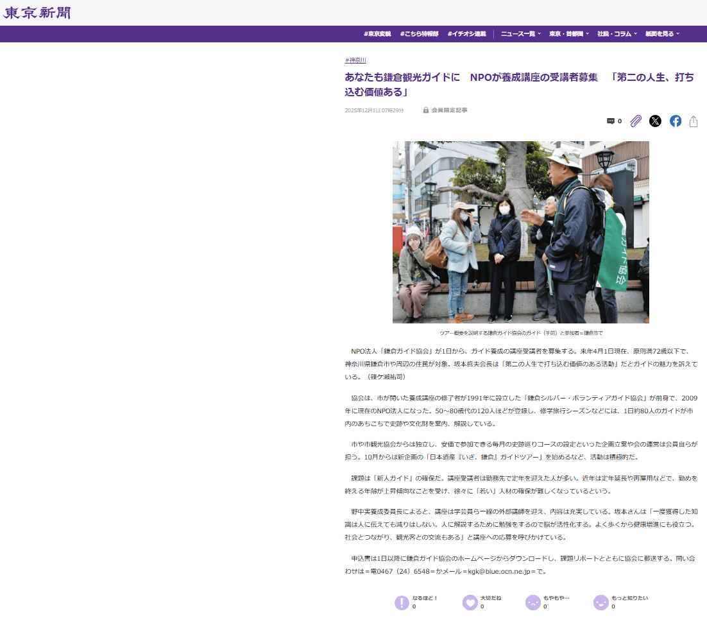React with 大切だね heart icon
This screenshot has height=618, width=707.
tap(470, 603)
